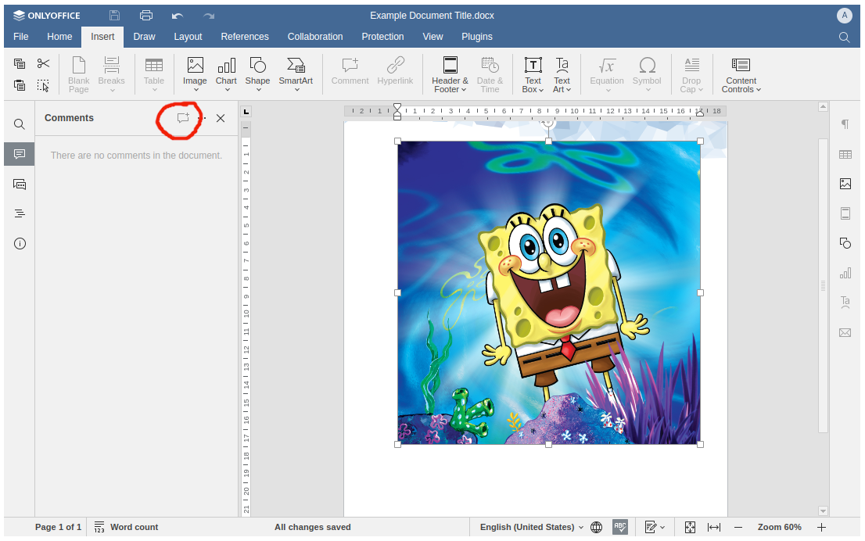Viewport: 865px width, 541px height.
Task: Toggle Fit to page in the status bar
Action: (x=690, y=527)
